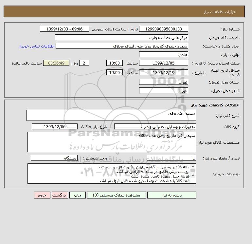Click the اطلاعات کالاهای مورد نیاز section heading
This screenshot has width=252, height=244.
[215, 105]
